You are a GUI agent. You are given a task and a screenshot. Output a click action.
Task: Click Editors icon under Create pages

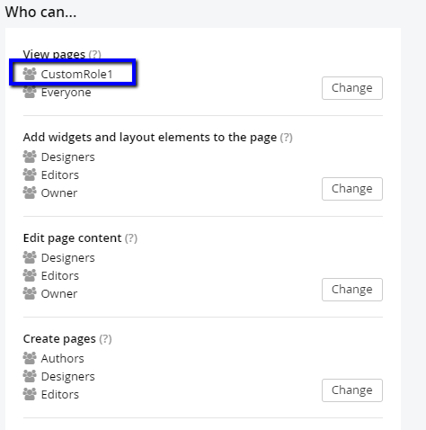(30, 394)
